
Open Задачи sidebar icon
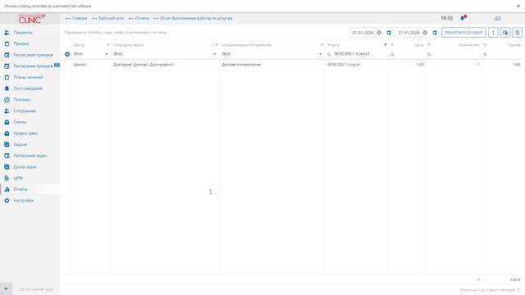(x=7, y=144)
